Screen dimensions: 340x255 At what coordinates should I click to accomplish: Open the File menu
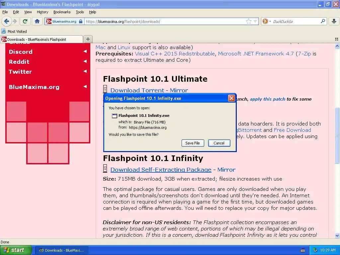pyautogui.click(x=5, y=12)
